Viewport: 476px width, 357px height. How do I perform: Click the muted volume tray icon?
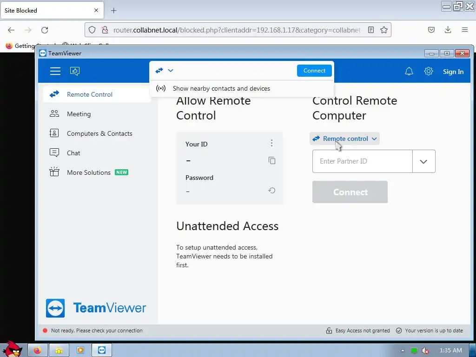click(425, 350)
